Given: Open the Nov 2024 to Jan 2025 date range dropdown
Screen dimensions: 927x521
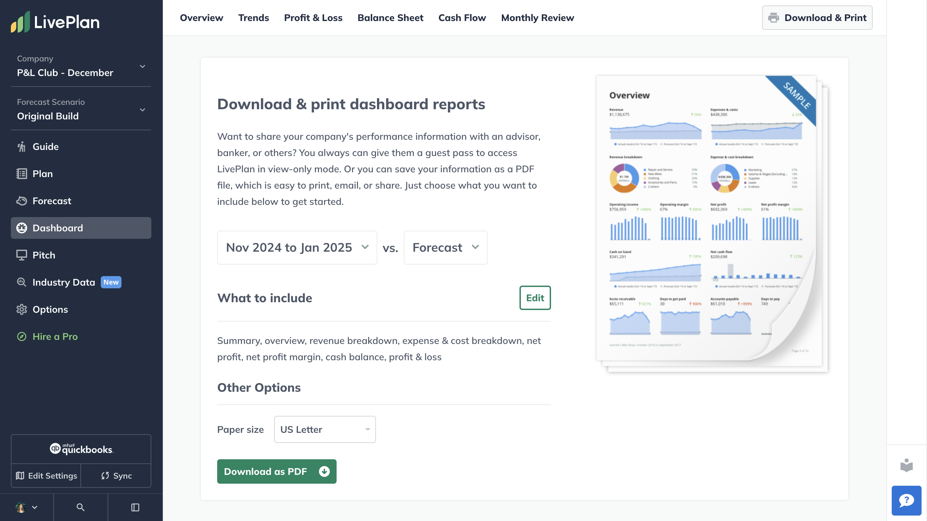Looking at the screenshot, I should click(297, 248).
